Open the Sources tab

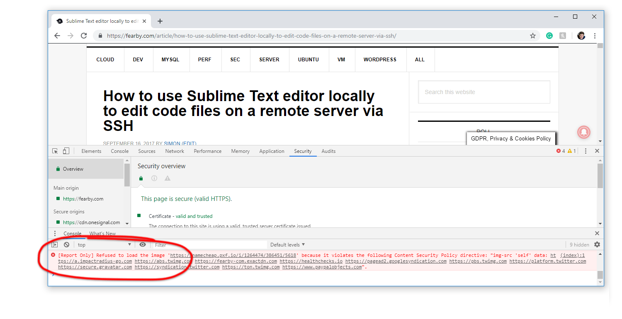[x=147, y=151]
